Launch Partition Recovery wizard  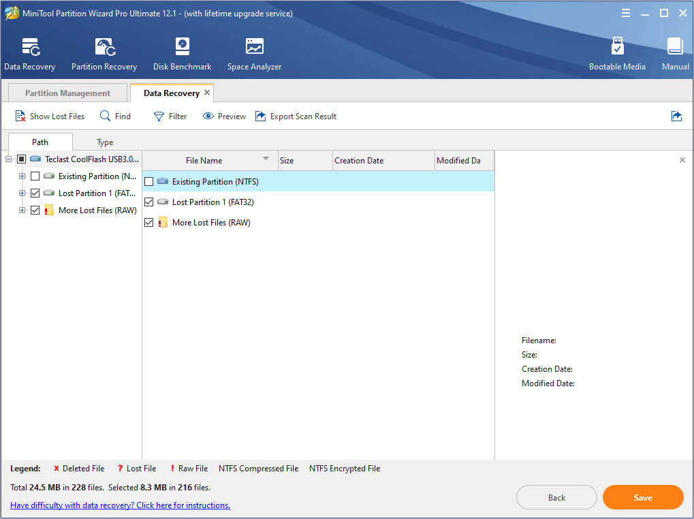pos(104,54)
